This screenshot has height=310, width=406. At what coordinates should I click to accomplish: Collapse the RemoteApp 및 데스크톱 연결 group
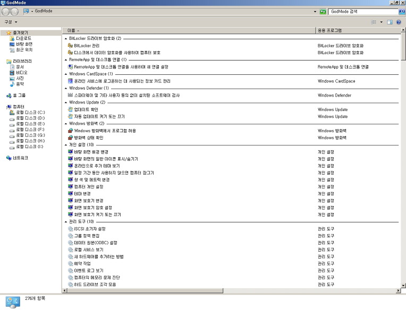click(66, 60)
